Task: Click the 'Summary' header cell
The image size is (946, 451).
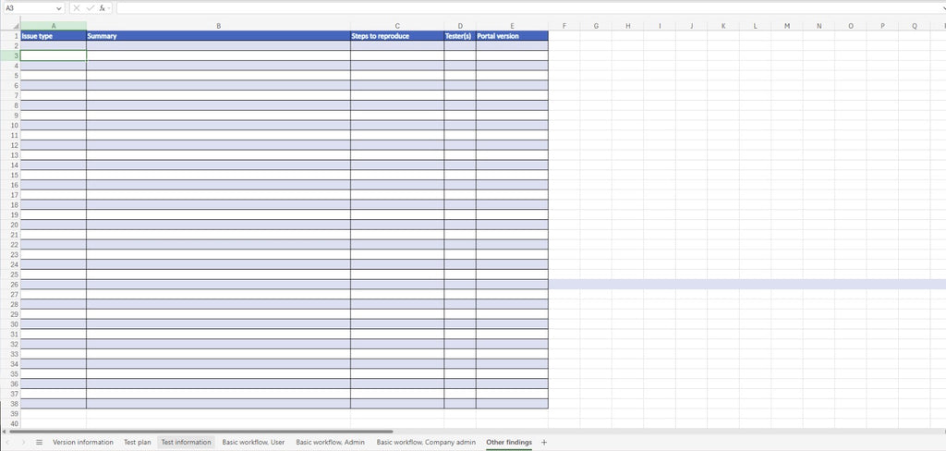Action: 218,36
